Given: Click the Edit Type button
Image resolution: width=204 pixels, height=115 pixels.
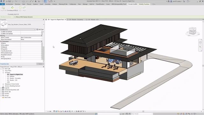Looking at the screenshot, I should (40, 30).
